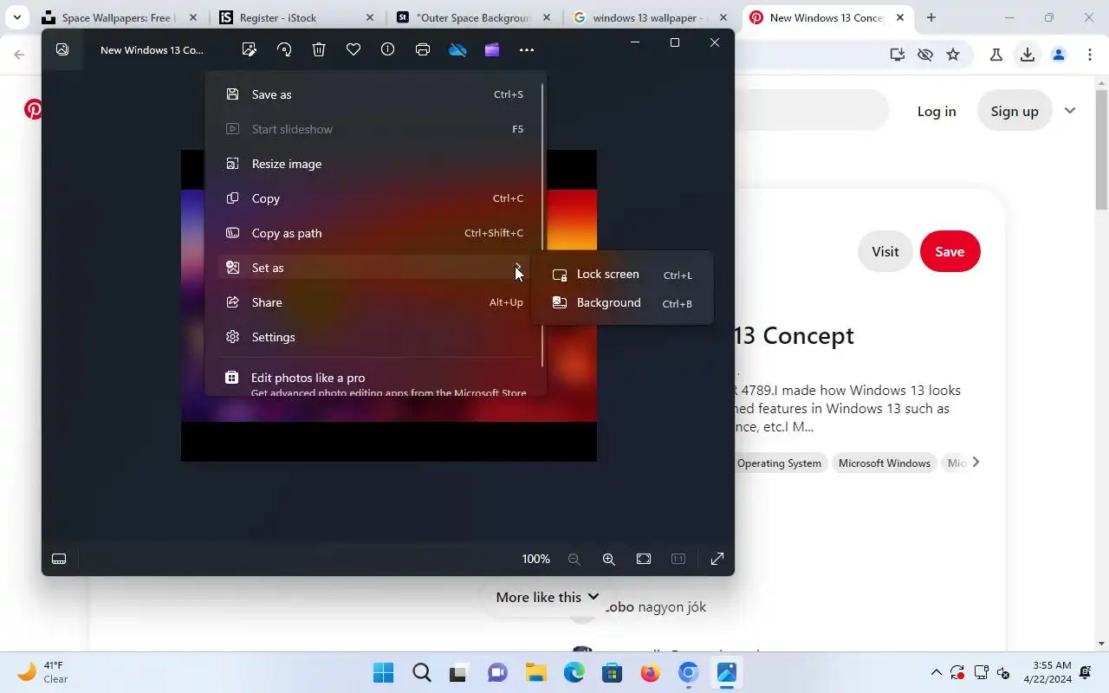1109x693 pixels.
Task: Click the Pinterest Log in button
Action: tap(937, 111)
